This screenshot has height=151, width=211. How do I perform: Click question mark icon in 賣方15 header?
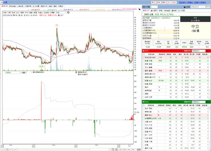(x=183, y=102)
